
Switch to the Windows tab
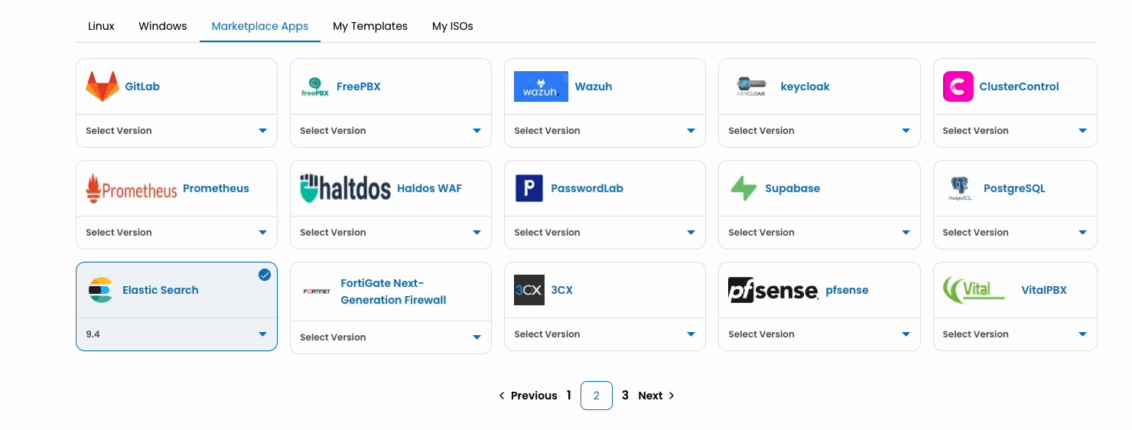[x=163, y=26]
